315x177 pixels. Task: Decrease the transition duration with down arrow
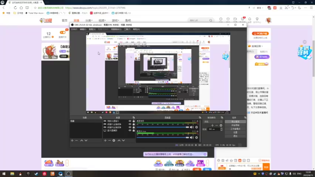tap(221, 130)
